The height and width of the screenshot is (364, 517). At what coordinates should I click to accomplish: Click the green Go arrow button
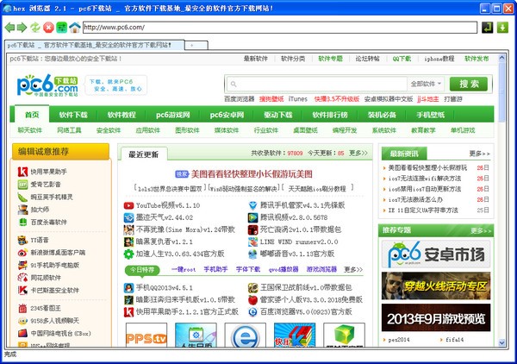[x=487, y=28]
